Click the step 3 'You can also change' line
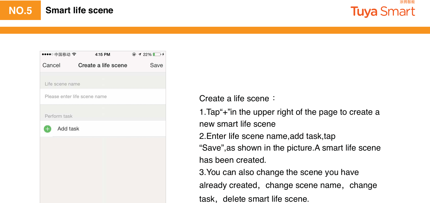 click(x=279, y=172)
